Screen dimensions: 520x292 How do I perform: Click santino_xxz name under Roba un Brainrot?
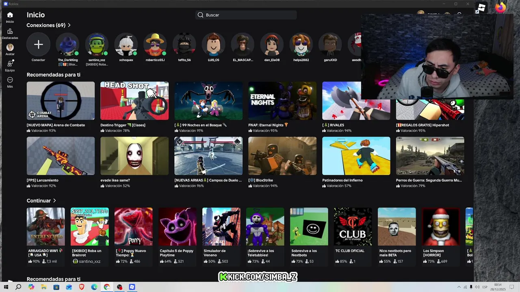tap(89, 262)
